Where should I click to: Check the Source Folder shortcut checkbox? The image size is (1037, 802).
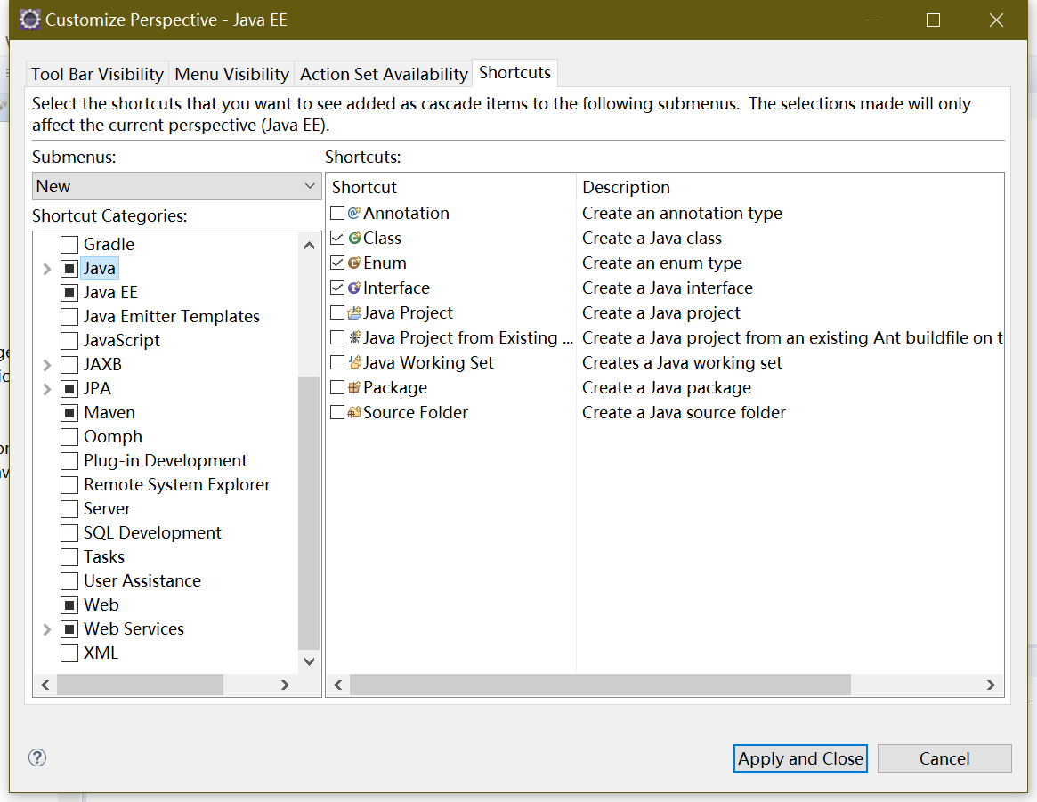(337, 412)
